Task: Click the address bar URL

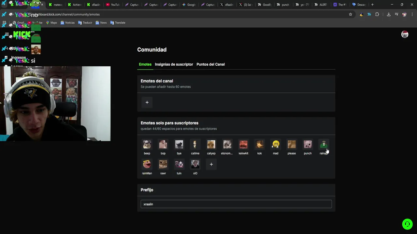Action: click(67, 14)
